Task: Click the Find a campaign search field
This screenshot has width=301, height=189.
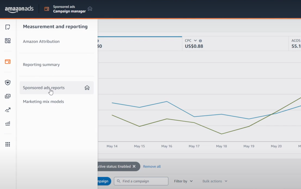Action: click(141, 181)
